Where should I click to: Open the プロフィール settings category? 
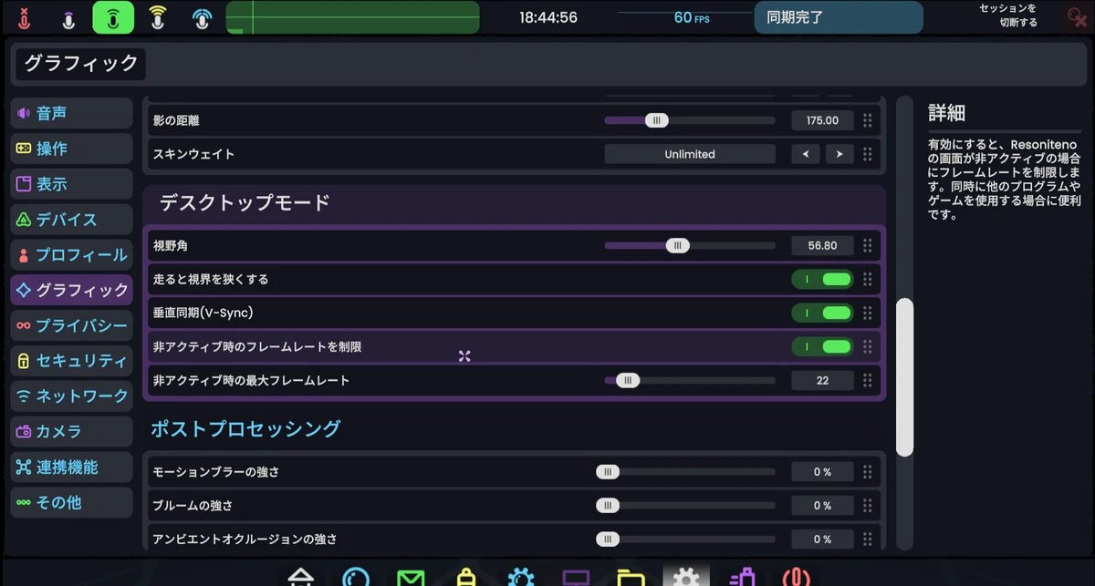71,254
